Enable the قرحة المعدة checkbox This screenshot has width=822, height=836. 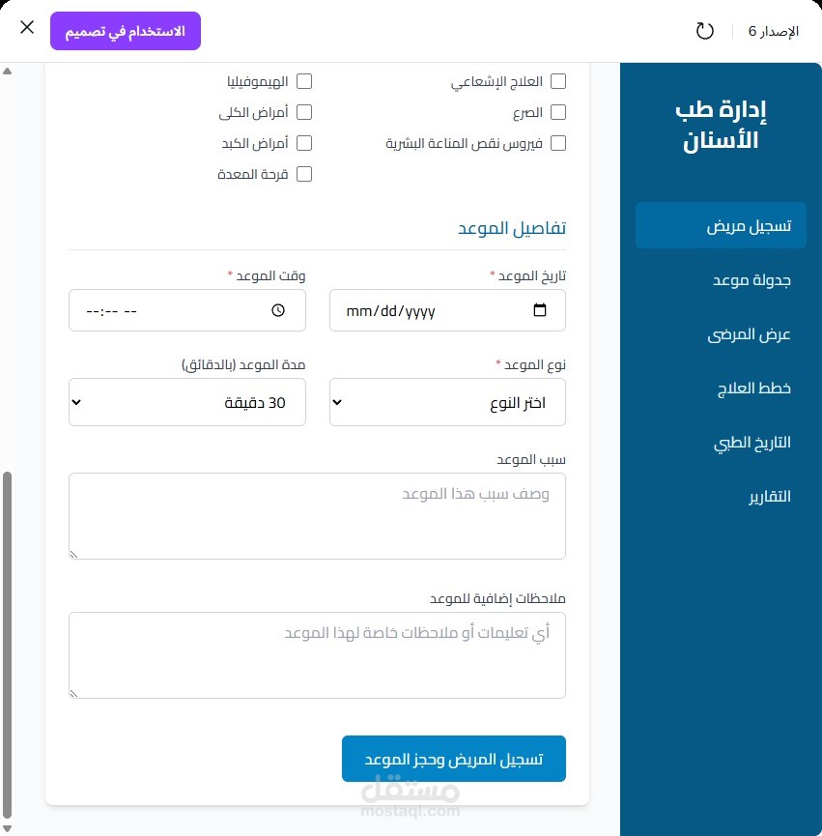point(304,174)
